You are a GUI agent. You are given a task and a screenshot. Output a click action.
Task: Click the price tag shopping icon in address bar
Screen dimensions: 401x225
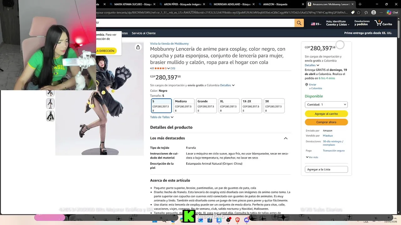coord(353,12)
